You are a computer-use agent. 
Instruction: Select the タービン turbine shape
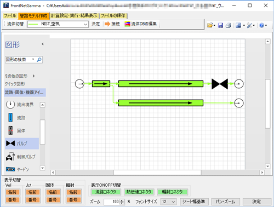[x=17, y=169]
